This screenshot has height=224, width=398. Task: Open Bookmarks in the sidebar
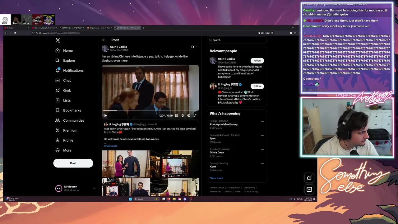pyautogui.click(x=68, y=110)
